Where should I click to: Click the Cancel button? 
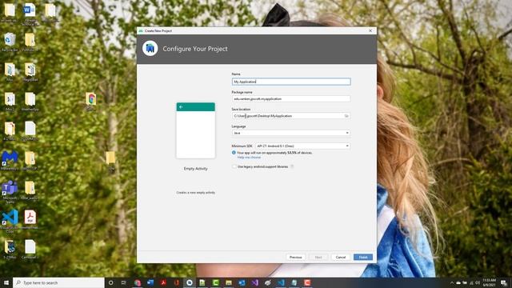pos(341,258)
